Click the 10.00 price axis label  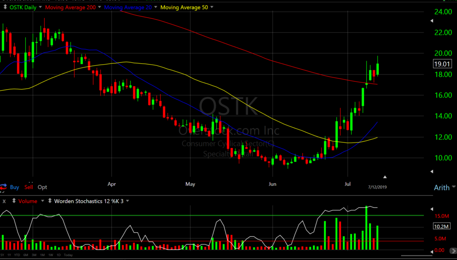pos(442,158)
